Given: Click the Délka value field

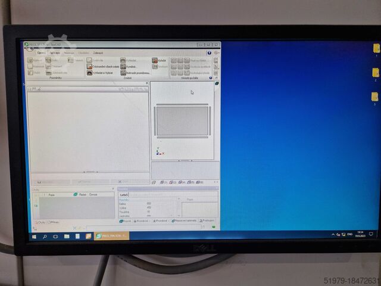Looking at the screenshot, I should click(149, 203).
